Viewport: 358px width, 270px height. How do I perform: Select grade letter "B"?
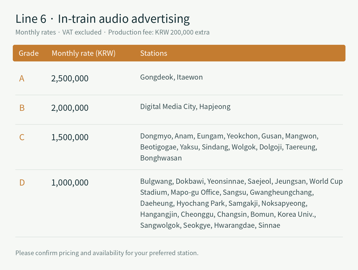coord(22,108)
